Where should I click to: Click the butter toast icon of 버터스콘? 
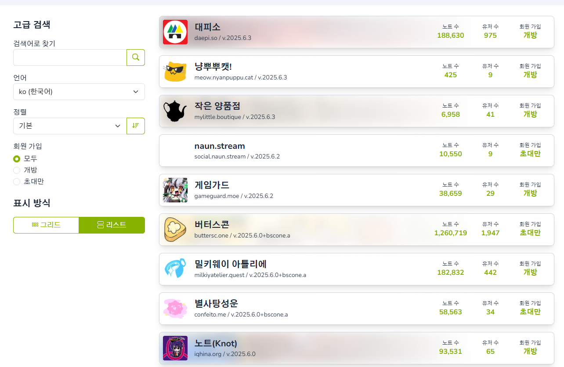tap(175, 230)
